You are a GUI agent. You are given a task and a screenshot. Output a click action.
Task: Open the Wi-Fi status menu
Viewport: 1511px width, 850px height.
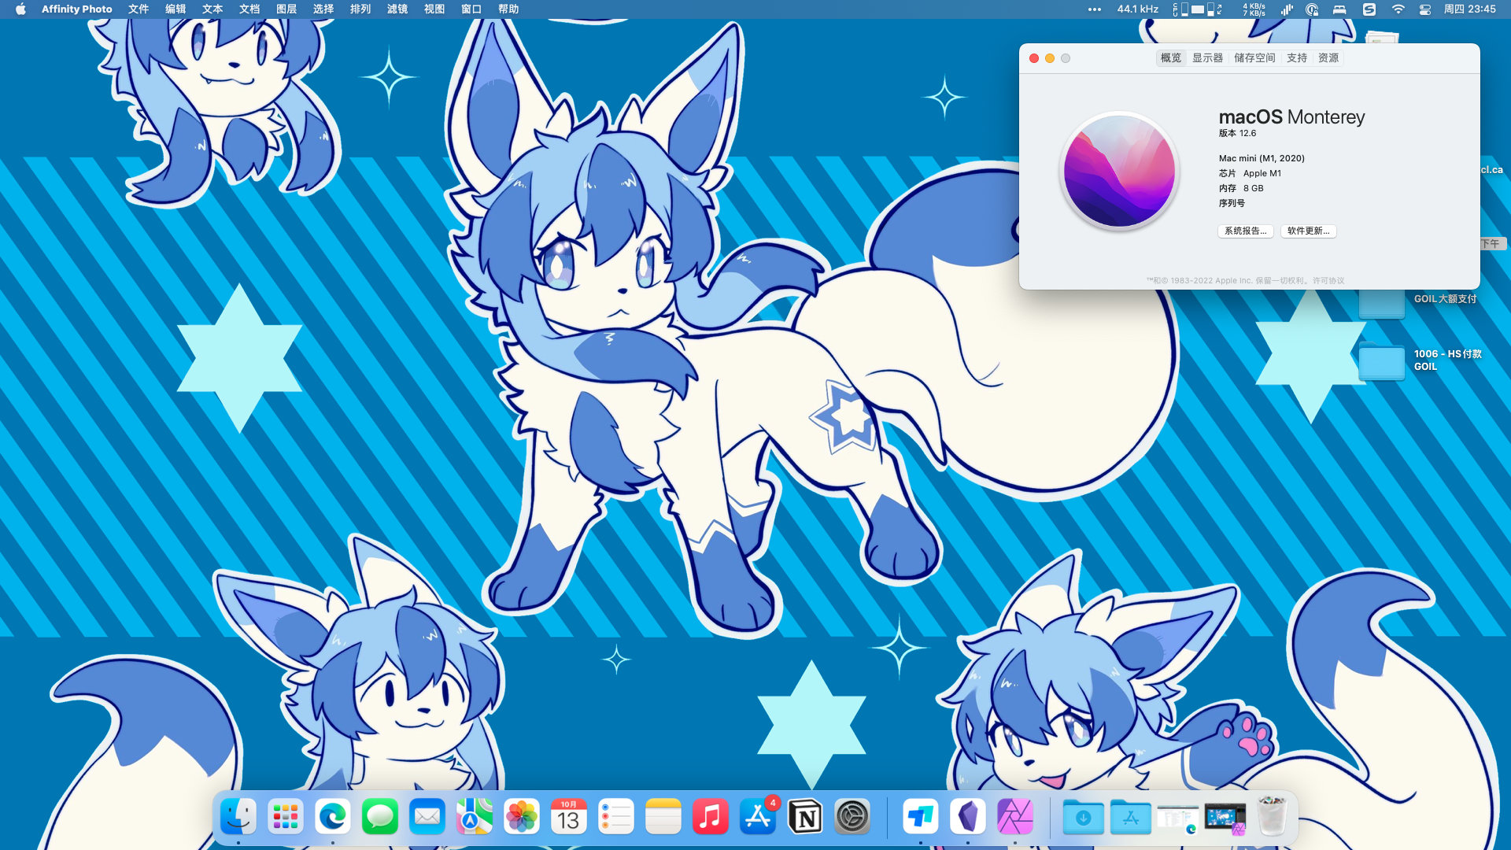(1398, 9)
